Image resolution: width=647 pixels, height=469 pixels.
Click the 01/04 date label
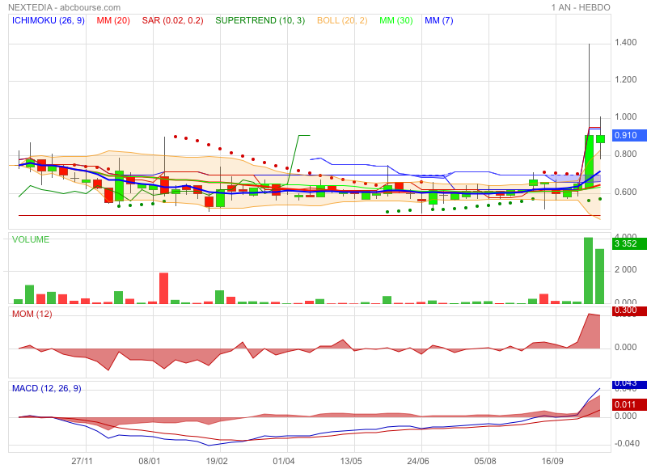pyautogui.click(x=284, y=461)
